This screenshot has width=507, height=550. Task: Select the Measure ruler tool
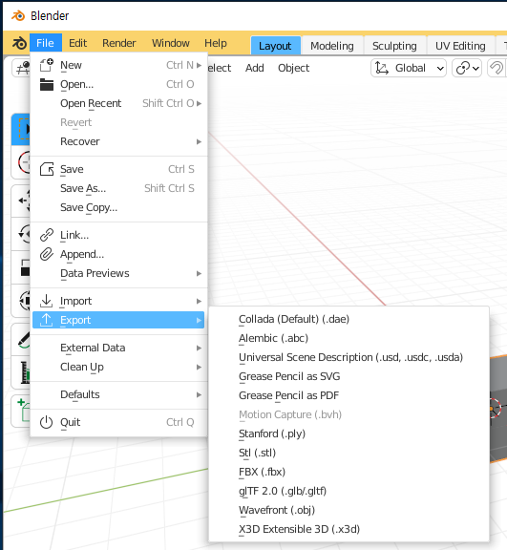coord(22,372)
